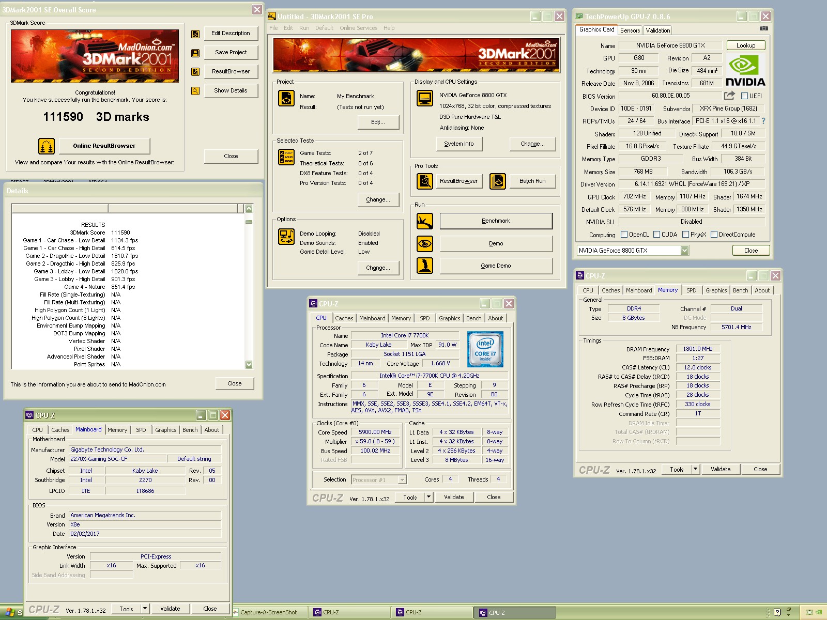The height and width of the screenshot is (620, 827).
Task: Select Bench tab in CPU-Z CPU window
Action: tap(473, 318)
